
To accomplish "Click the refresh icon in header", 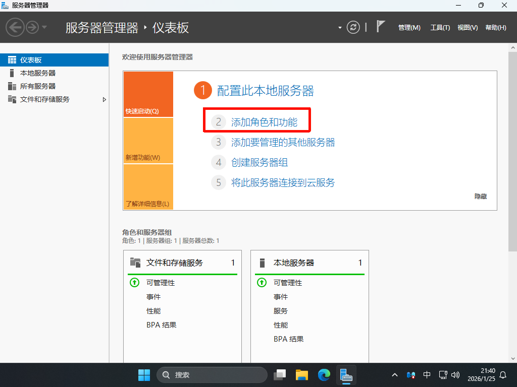I will coord(353,27).
